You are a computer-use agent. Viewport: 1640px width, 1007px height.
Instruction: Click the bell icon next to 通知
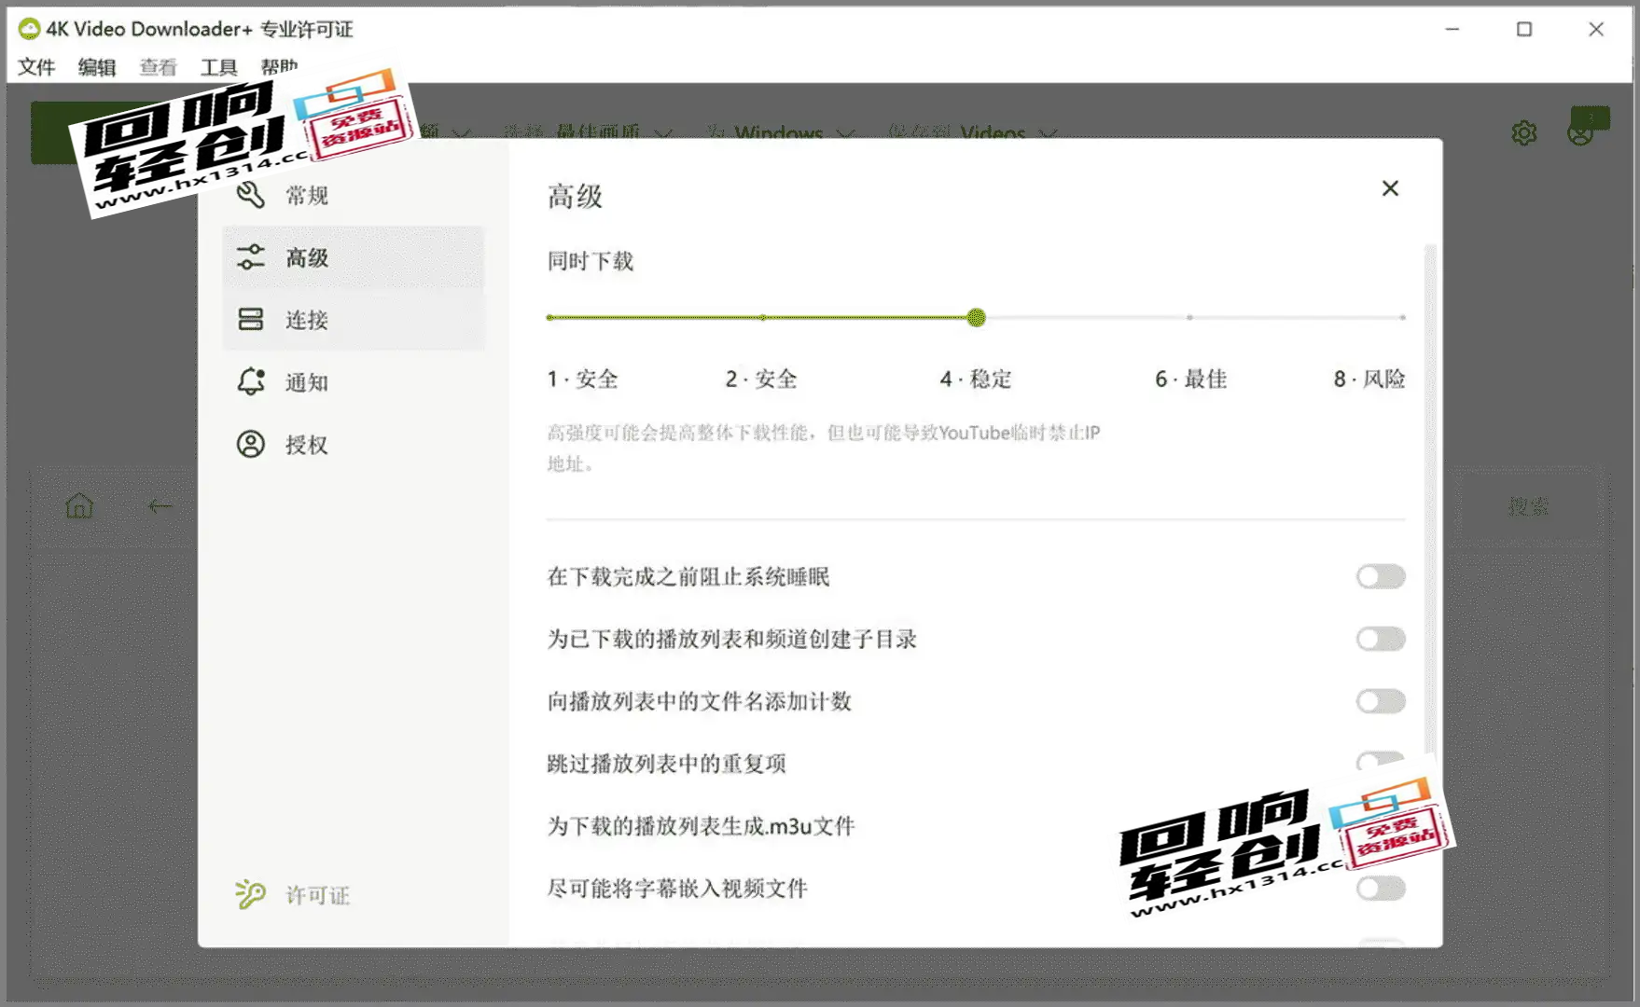[x=251, y=381]
